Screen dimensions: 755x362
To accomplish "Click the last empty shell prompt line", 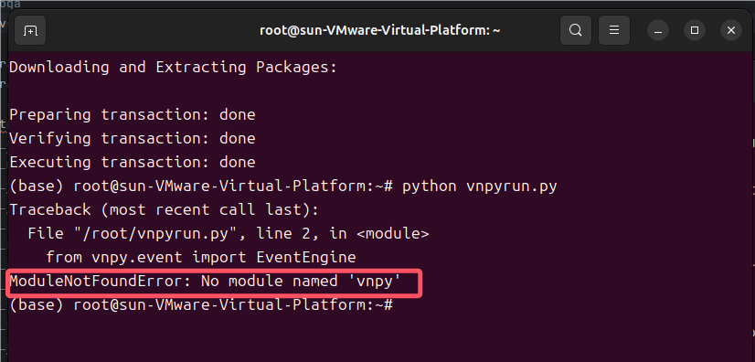I will [202, 305].
